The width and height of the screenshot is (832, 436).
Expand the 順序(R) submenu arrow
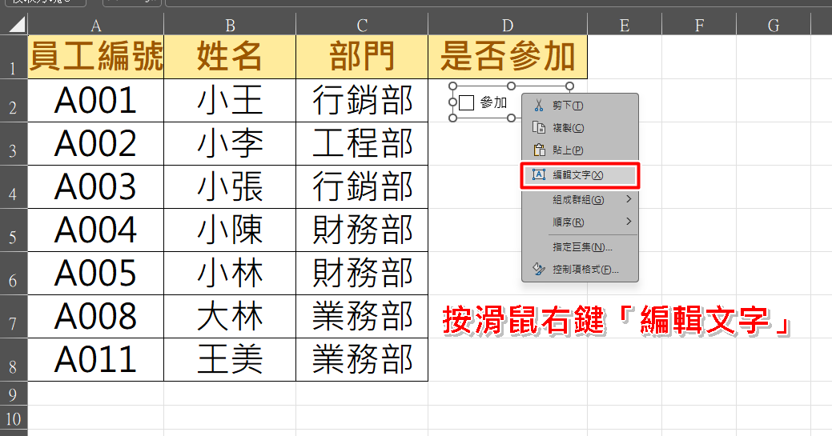(x=629, y=221)
